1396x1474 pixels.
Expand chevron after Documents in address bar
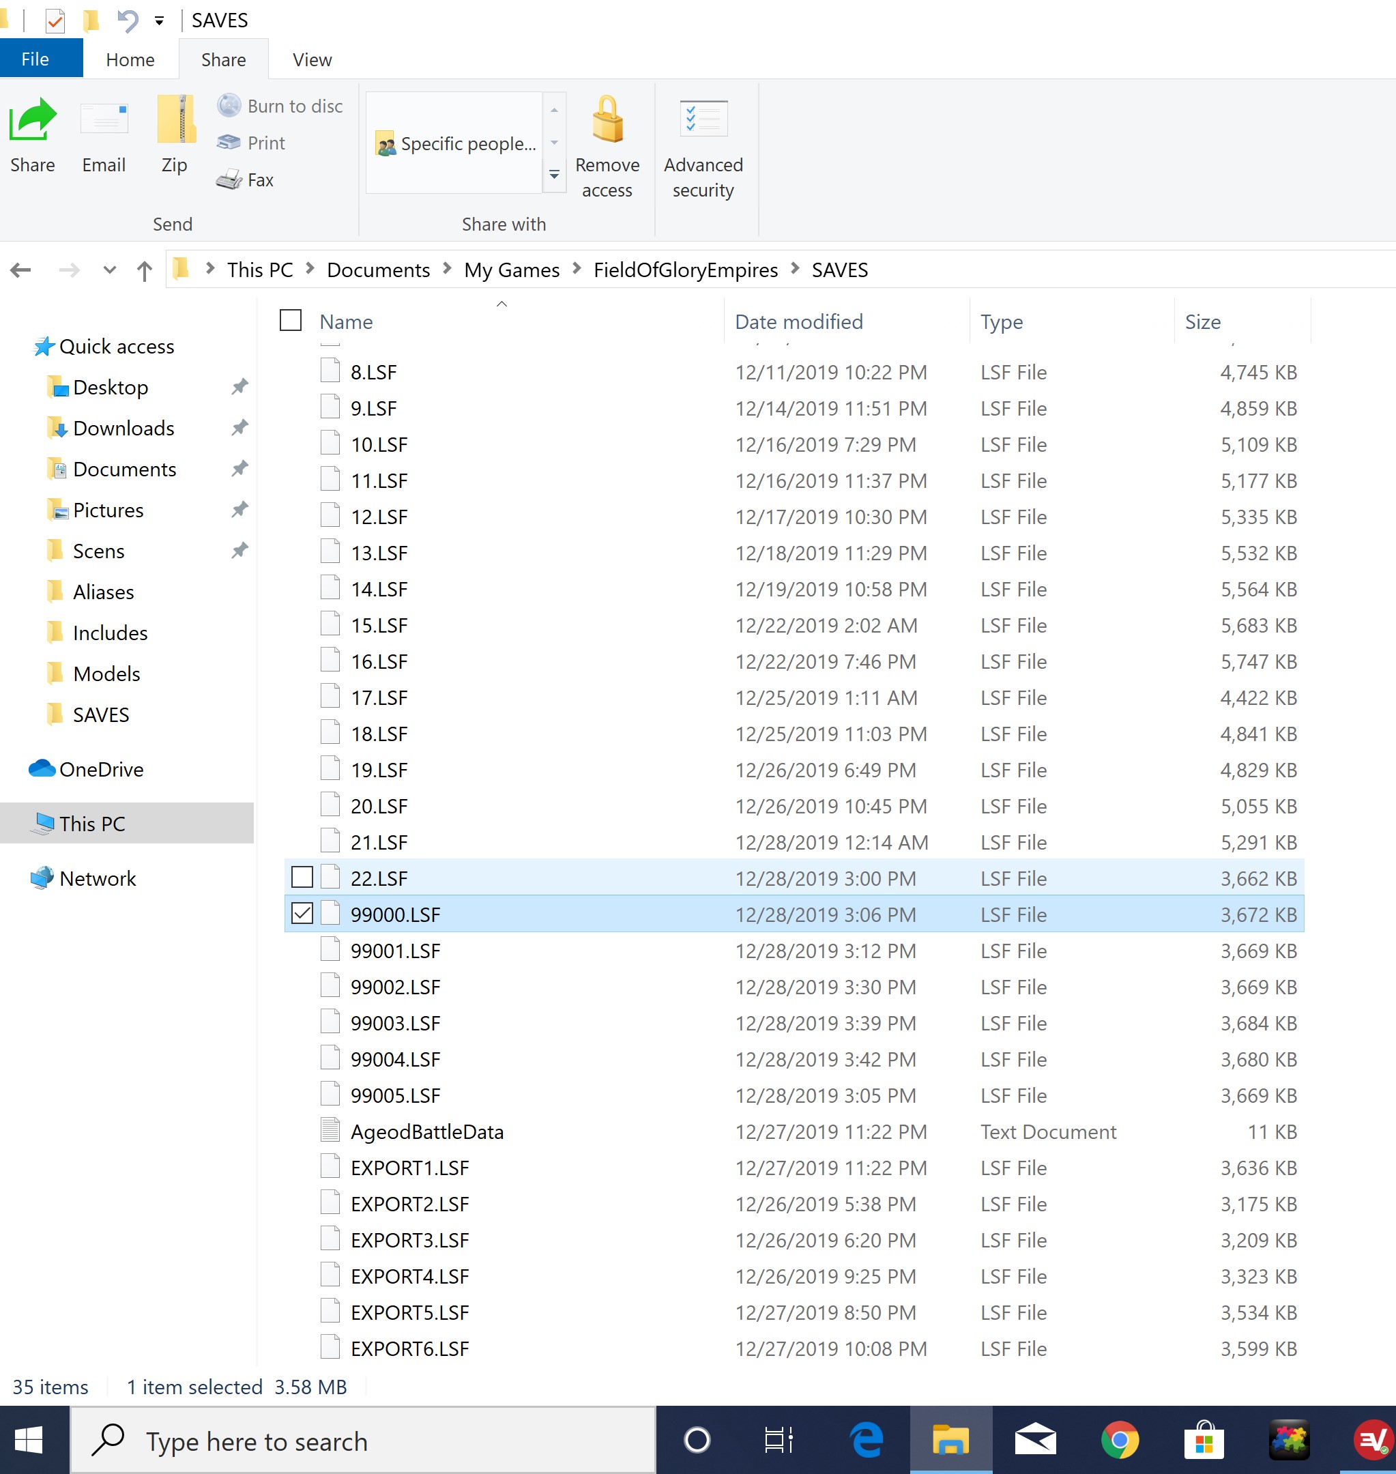click(447, 269)
